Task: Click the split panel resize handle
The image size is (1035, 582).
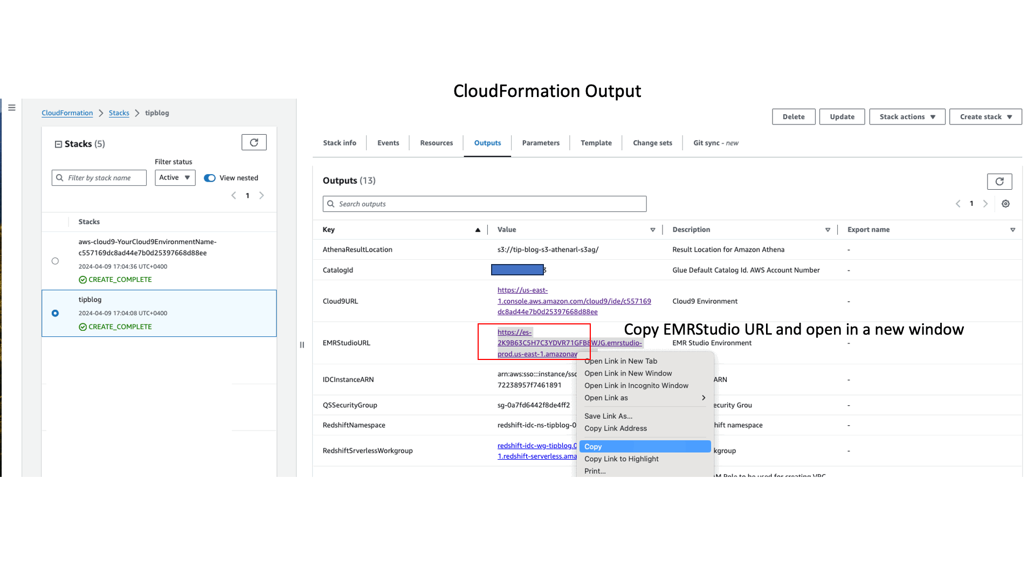Action: click(302, 345)
